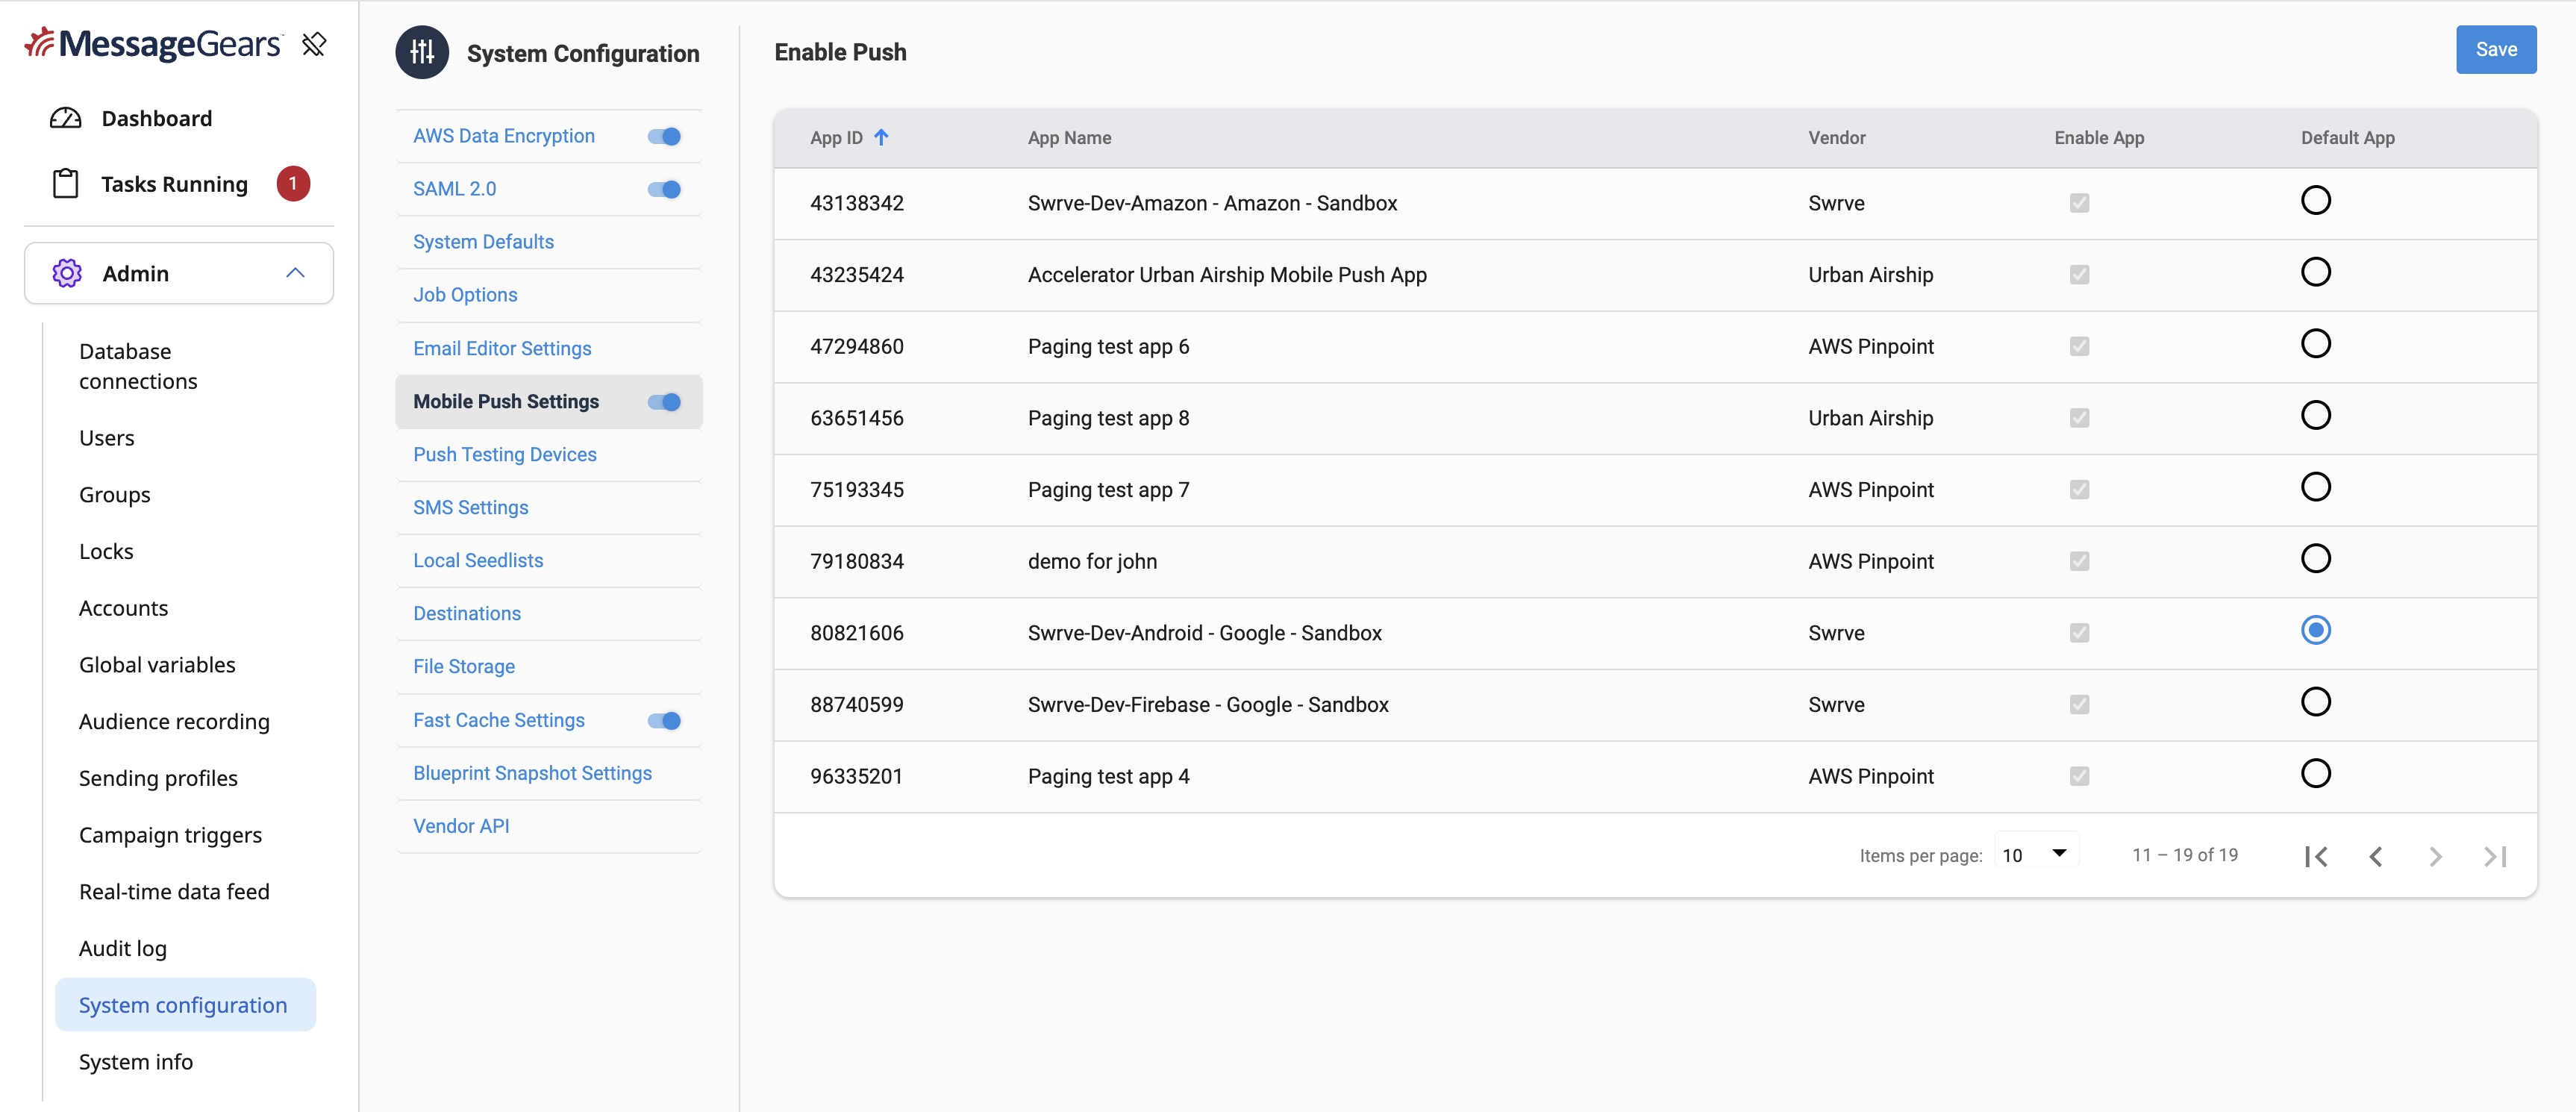Open Email Editor Settings
2576x1112 pixels.
tap(502, 349)
